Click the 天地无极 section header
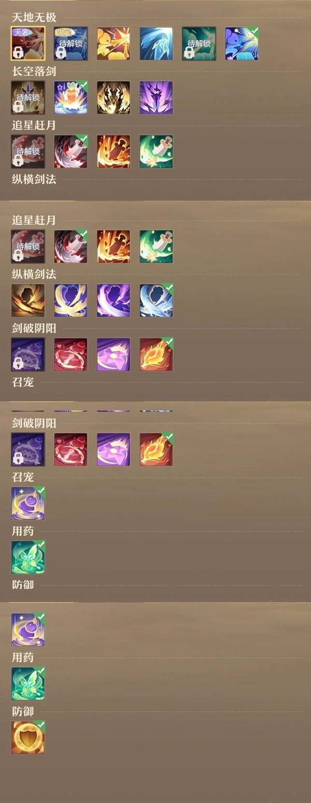The image size is (311, 803). point(34,18)
